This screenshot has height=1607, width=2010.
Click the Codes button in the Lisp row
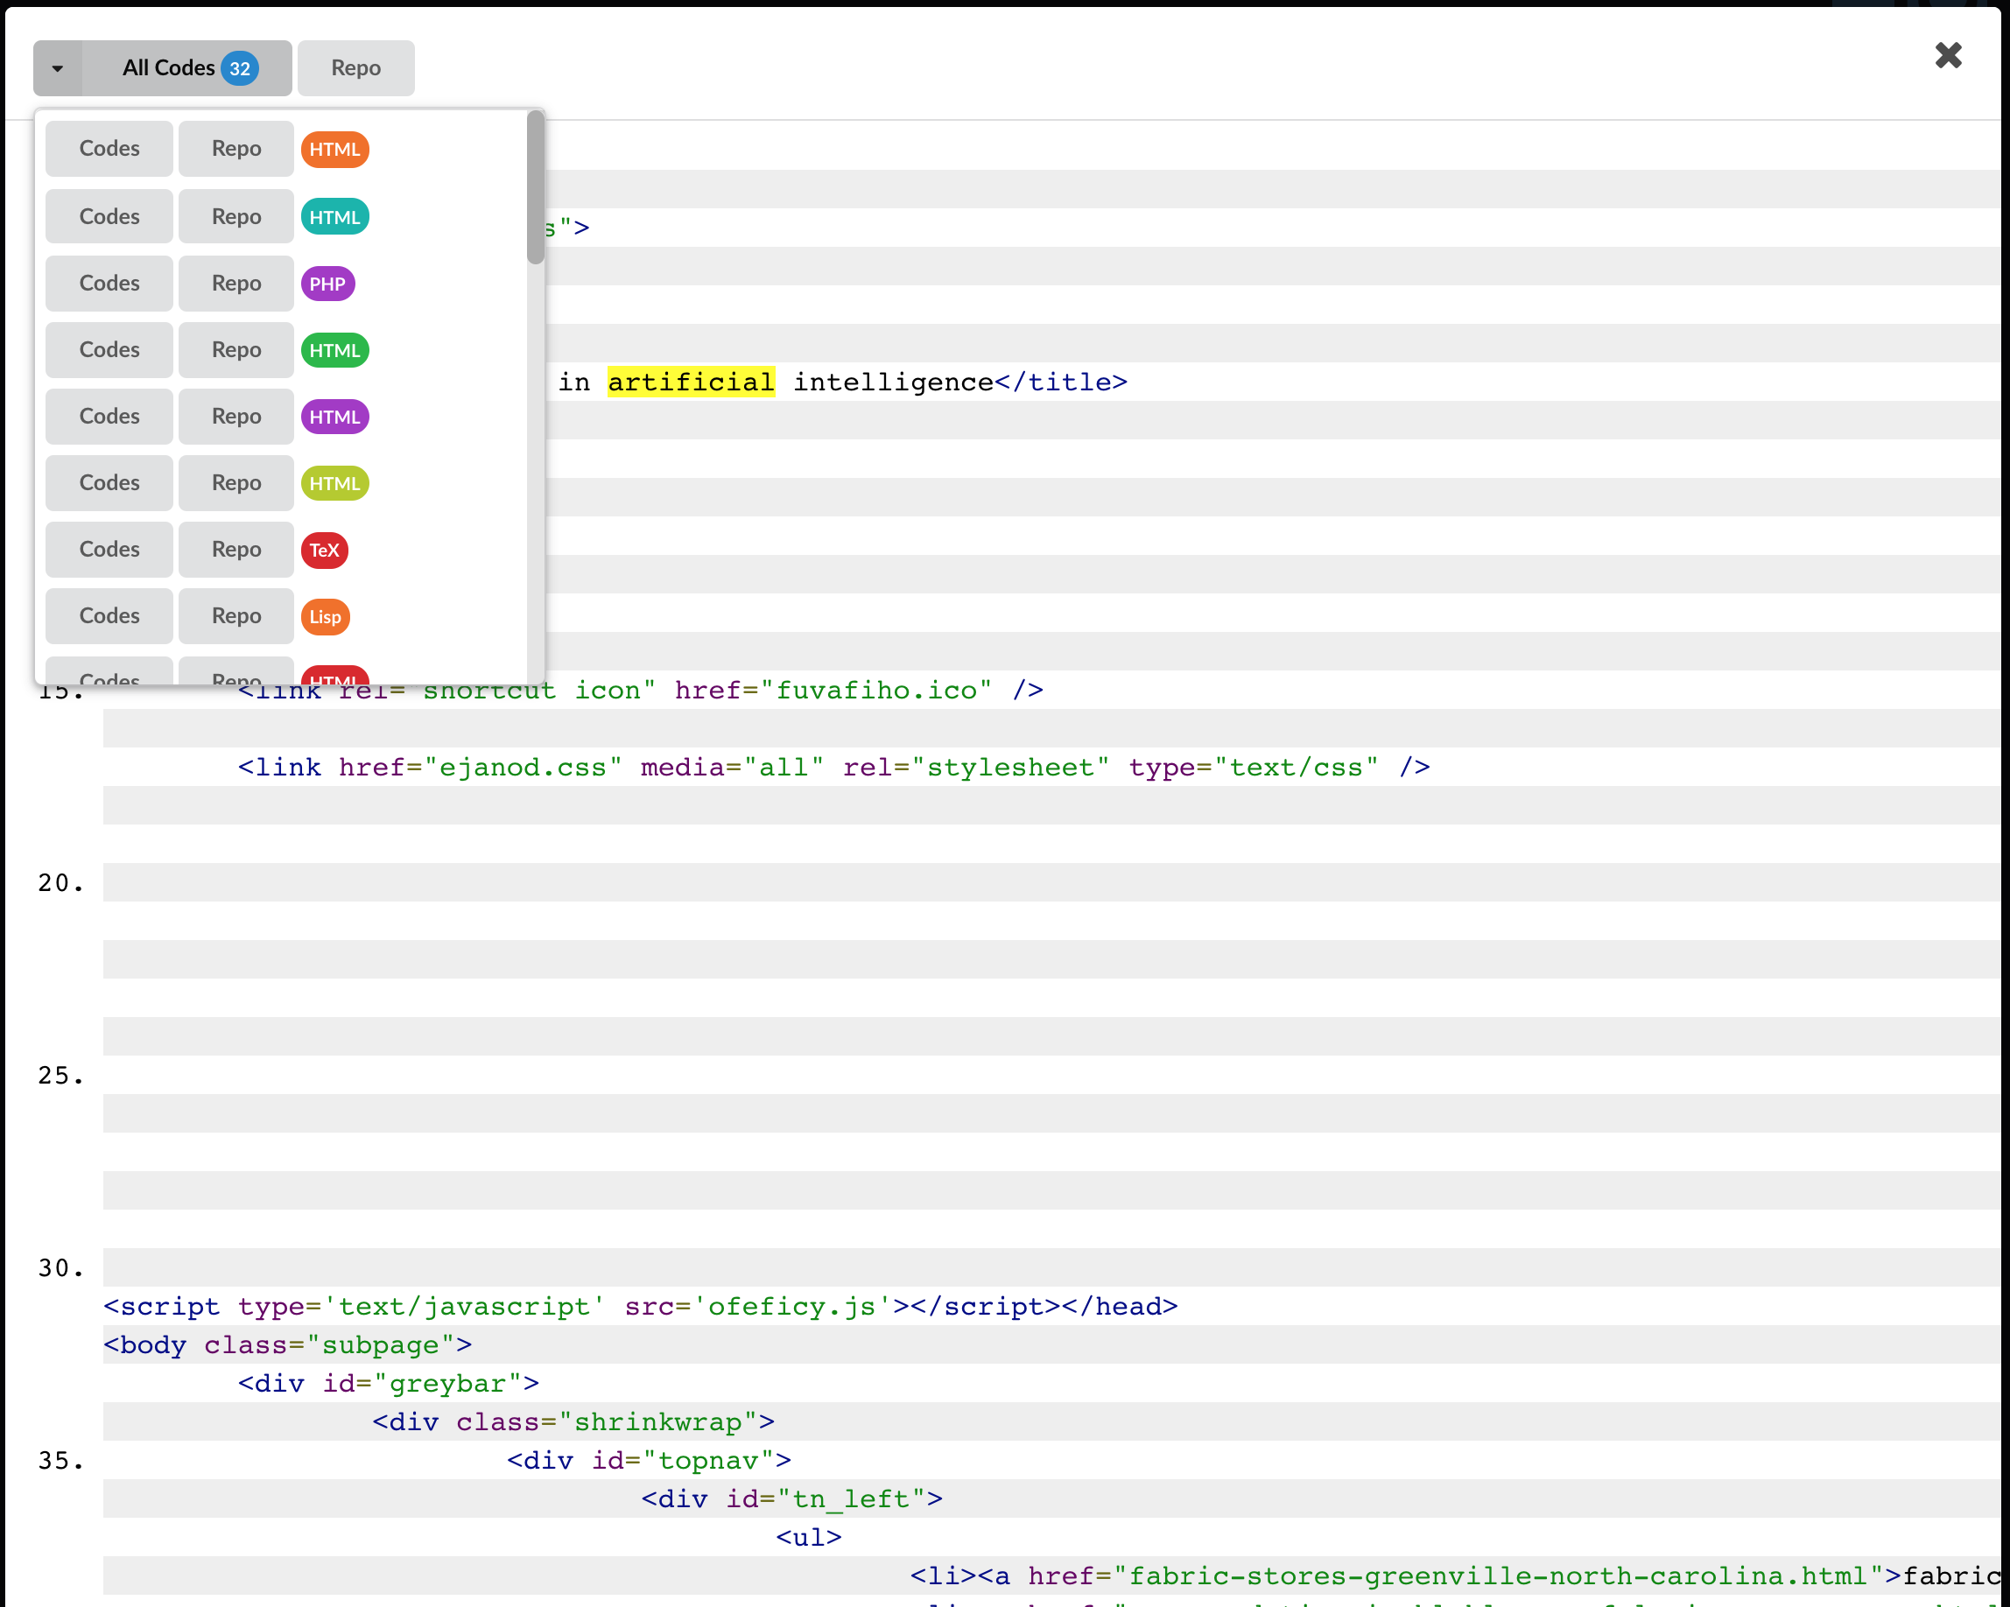(109, 616)
